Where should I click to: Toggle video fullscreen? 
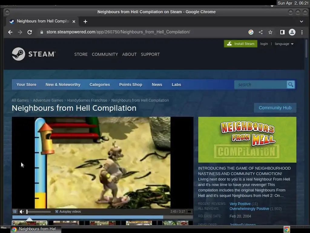coord(190,211)
